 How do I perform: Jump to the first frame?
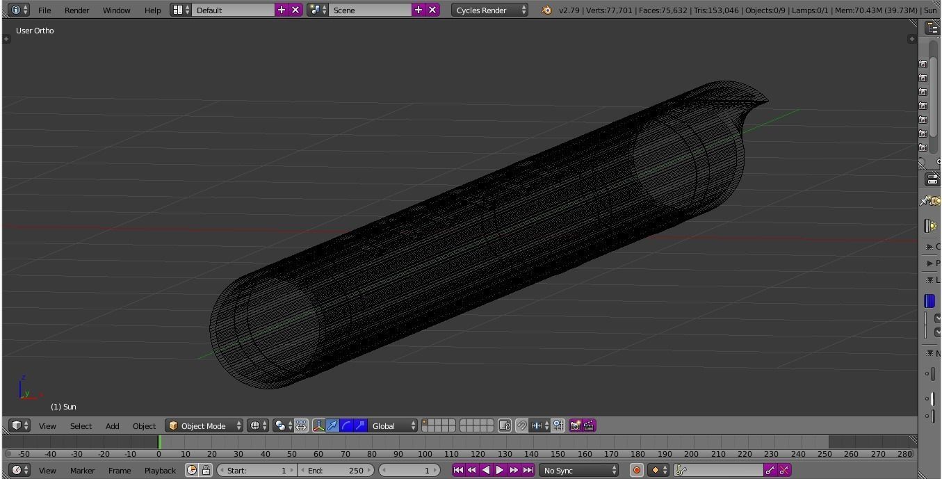click(458, 470)
